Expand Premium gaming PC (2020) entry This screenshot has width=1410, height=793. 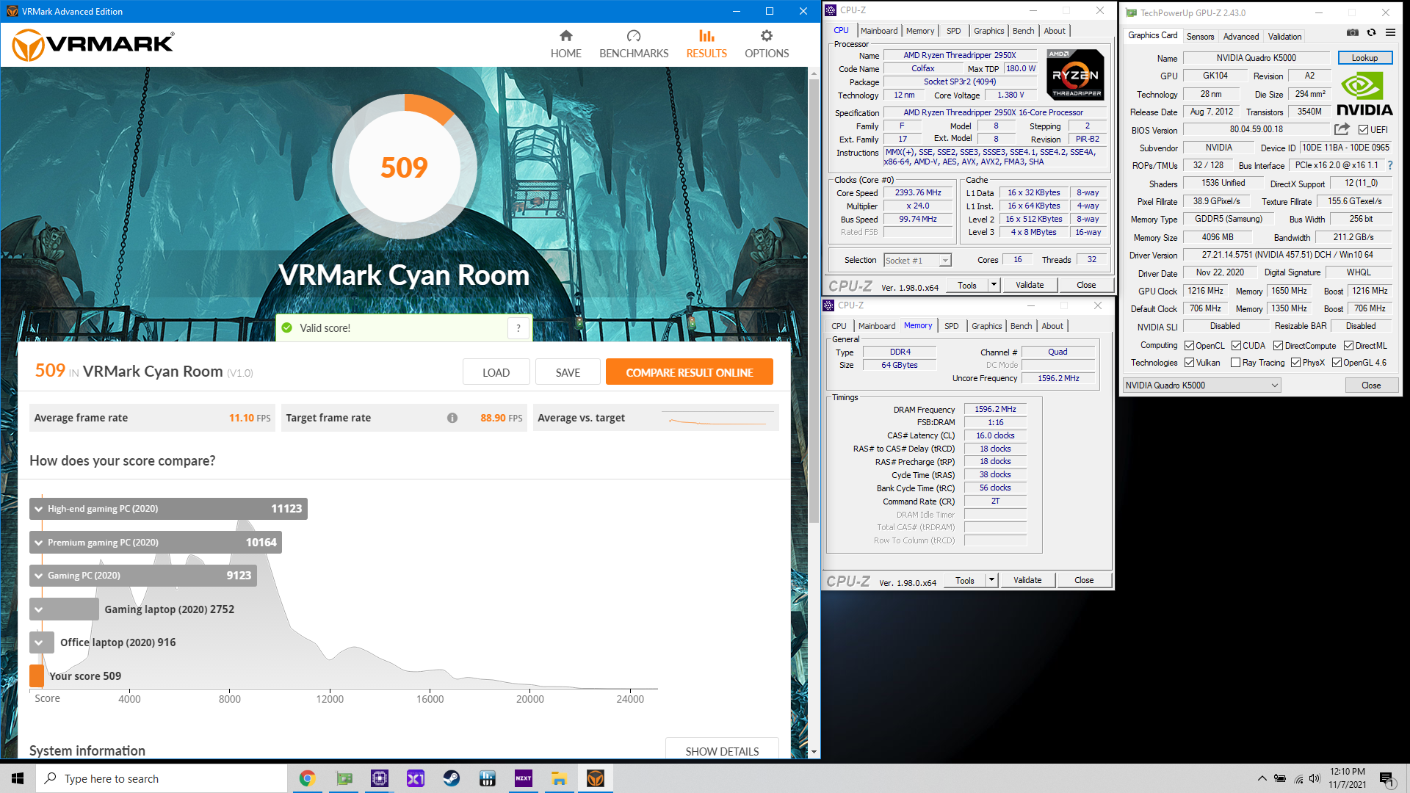point(156,543)
